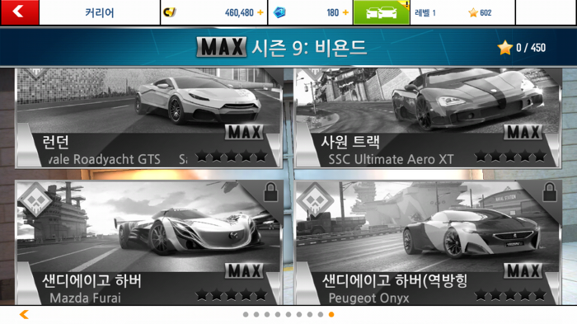Viewport: 577px width, 324px height.
Task: Jump to the eighth page dot
Action: (321, 314)
